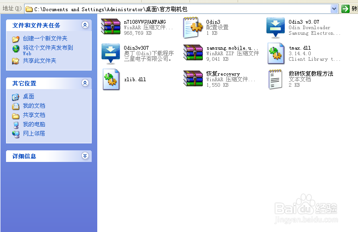Viewport: 358px width, 232px height.
Task: Open 我的文档 link
Action: point(34,106)
